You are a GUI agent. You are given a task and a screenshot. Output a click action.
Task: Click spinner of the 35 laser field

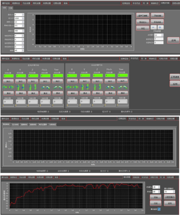point(174,192)
